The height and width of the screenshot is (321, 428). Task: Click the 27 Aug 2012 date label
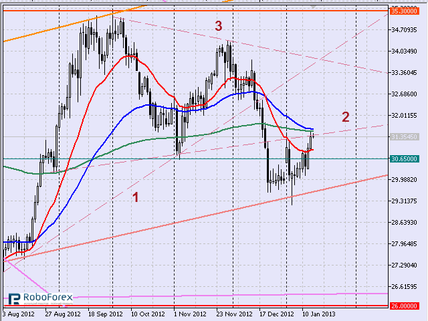[63, 314]
